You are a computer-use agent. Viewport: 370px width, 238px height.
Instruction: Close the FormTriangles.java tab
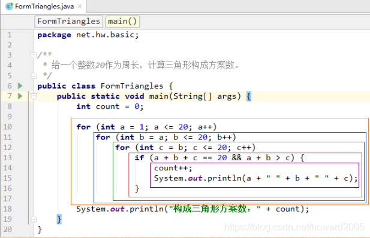click(x=80, y=7)
